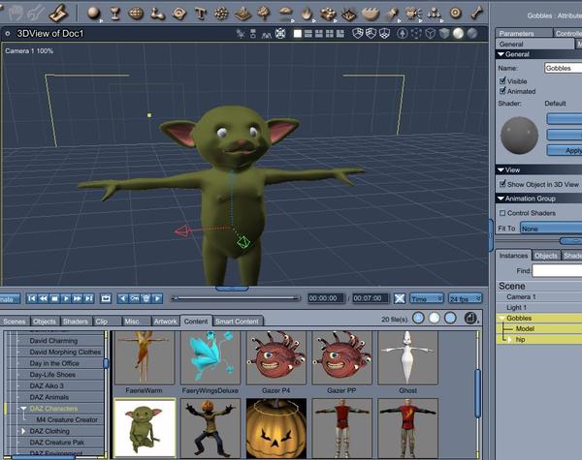This screenshot has width=582, height=460.
Task: Open the Fit To None dropdown
Action: 551,229
